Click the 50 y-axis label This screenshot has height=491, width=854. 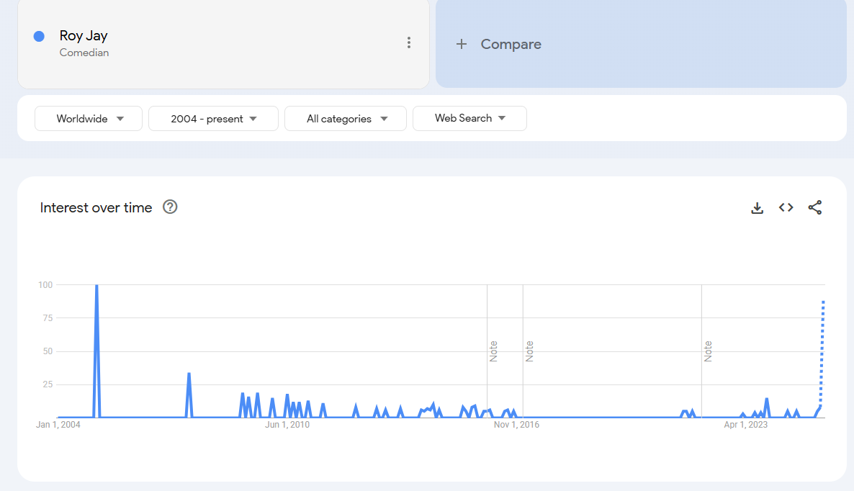point(48,351)
